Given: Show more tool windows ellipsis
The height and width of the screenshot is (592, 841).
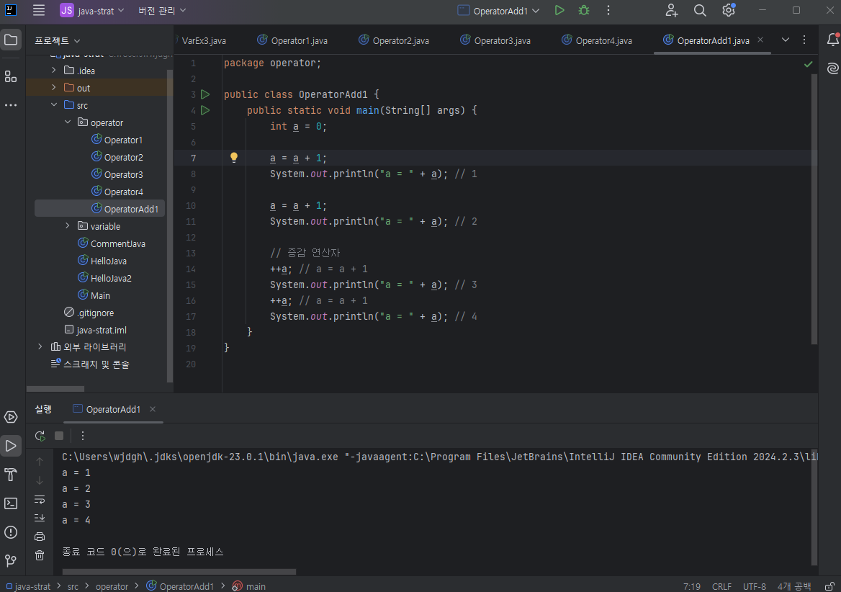Looking at the screenshot, I should 11,105.
